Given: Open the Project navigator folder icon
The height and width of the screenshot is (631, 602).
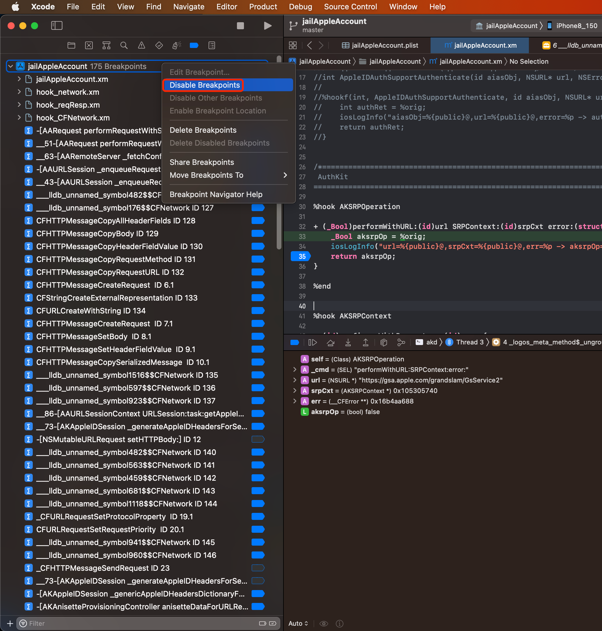Looking at the screenshot, I should click(71, 46).
